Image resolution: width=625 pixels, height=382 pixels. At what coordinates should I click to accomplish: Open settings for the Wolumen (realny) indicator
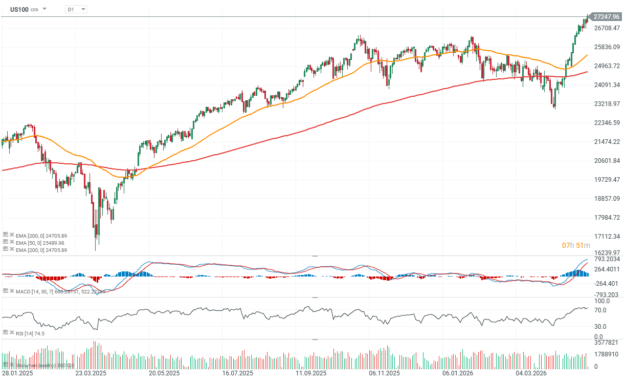(x=6, y=365)
